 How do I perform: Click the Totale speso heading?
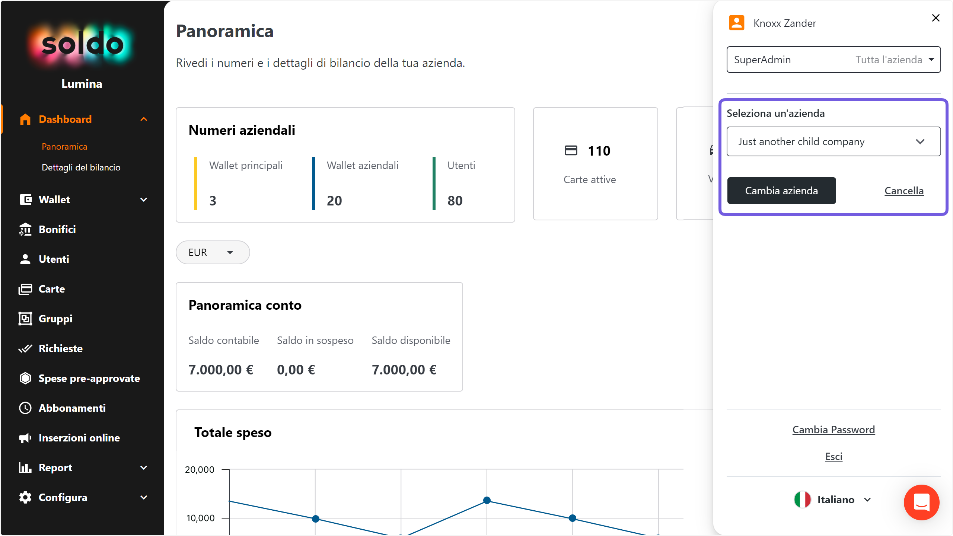click(233, 433)
